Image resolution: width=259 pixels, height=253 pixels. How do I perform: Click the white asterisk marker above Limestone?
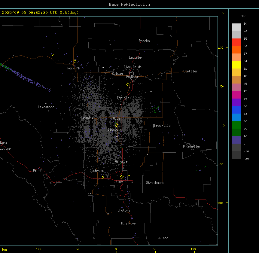46,104
